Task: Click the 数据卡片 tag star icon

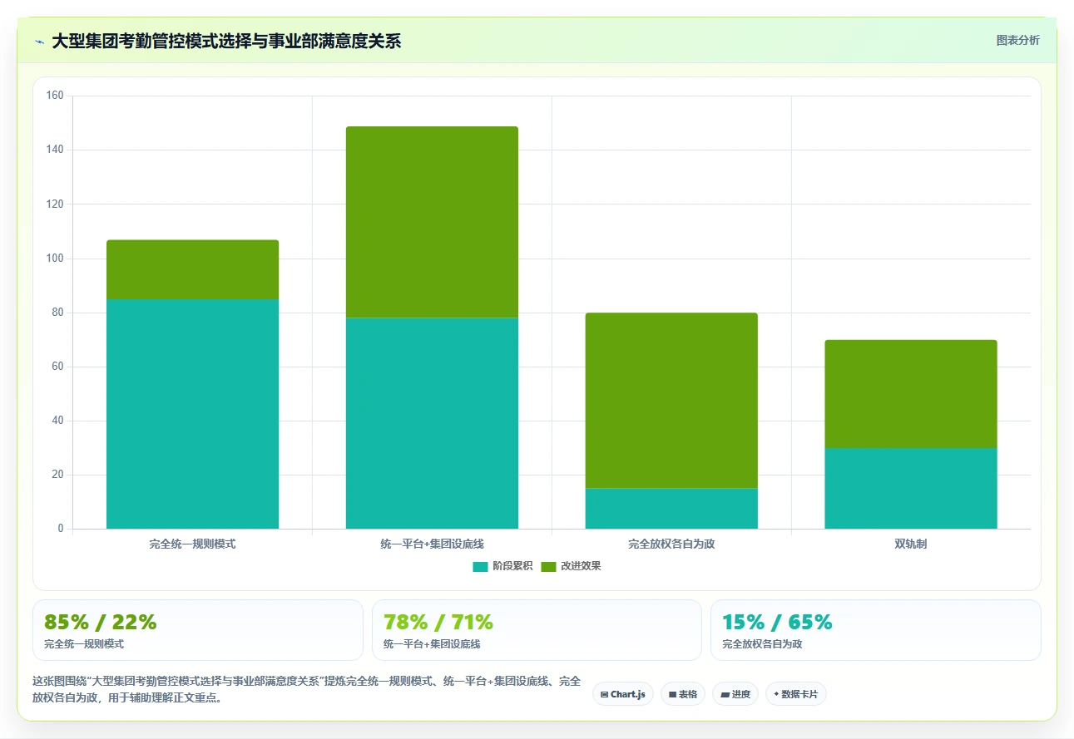Action: click(776, 694)
